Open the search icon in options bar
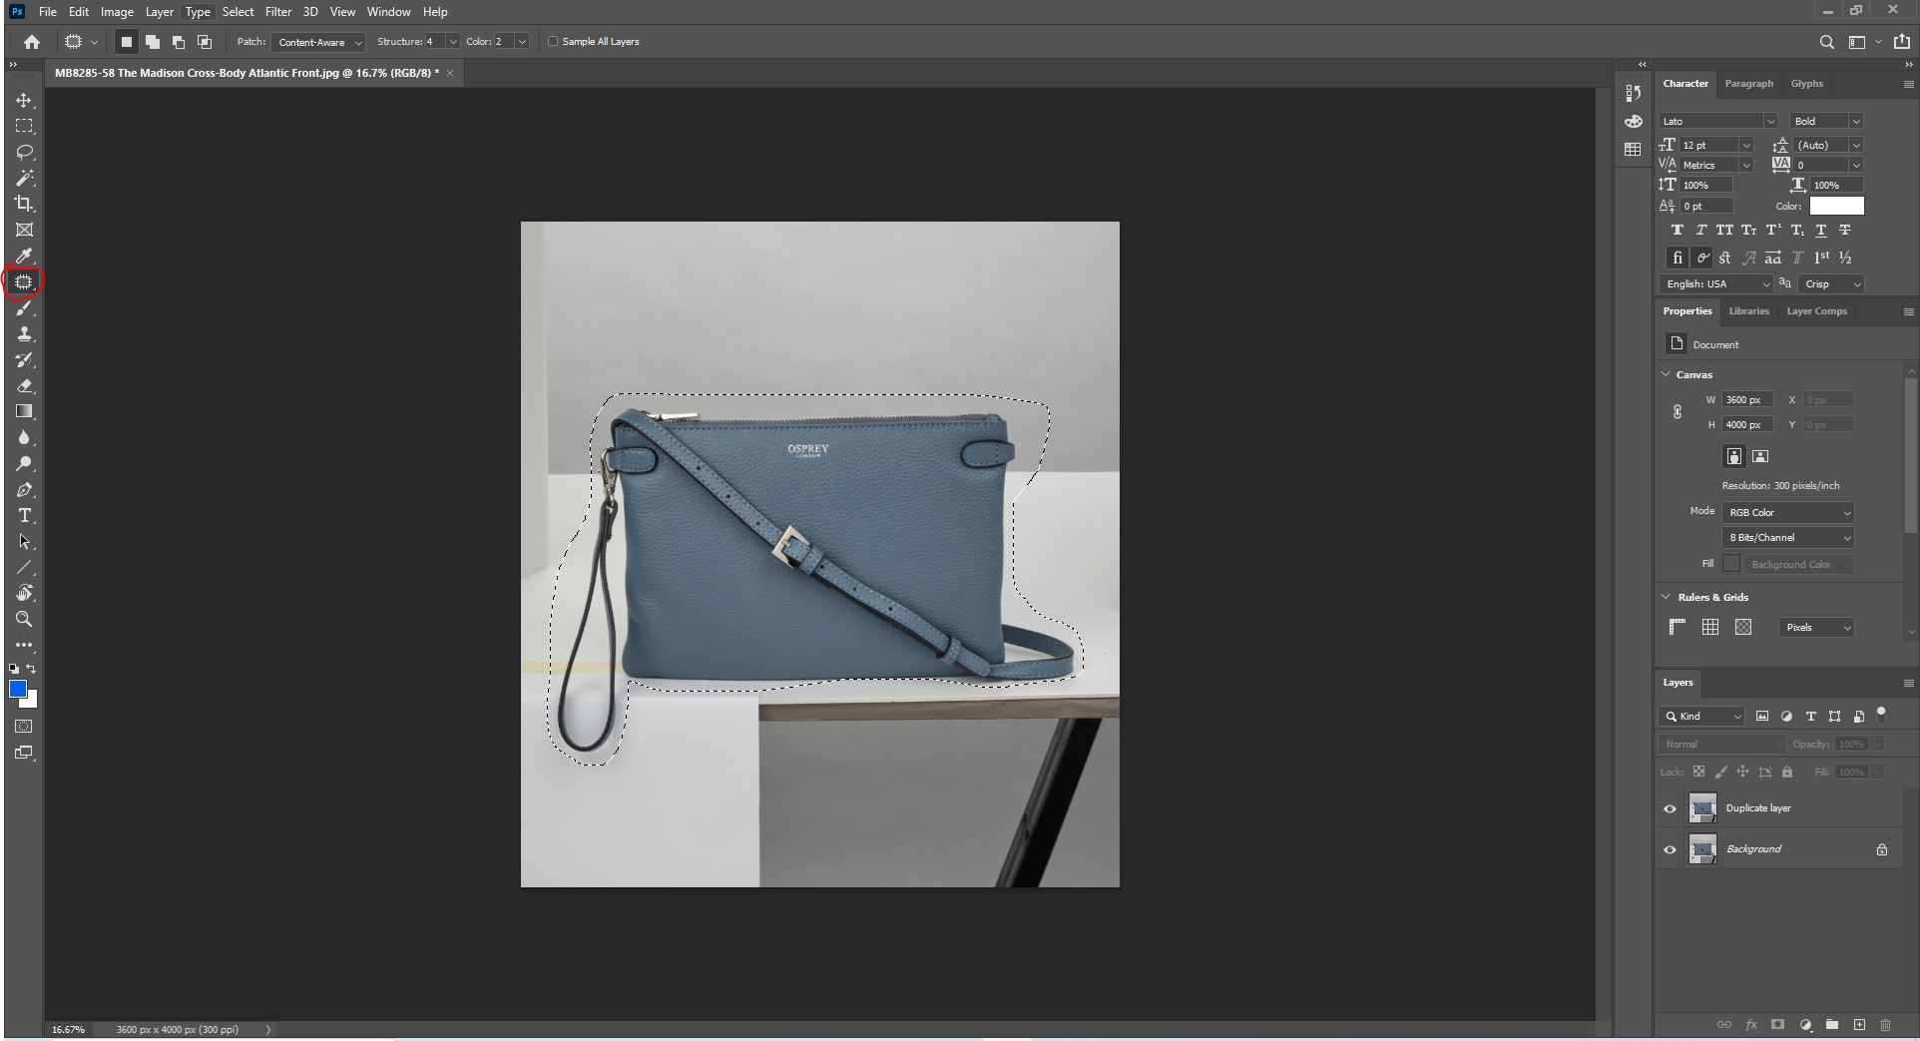 point(1826,42)
